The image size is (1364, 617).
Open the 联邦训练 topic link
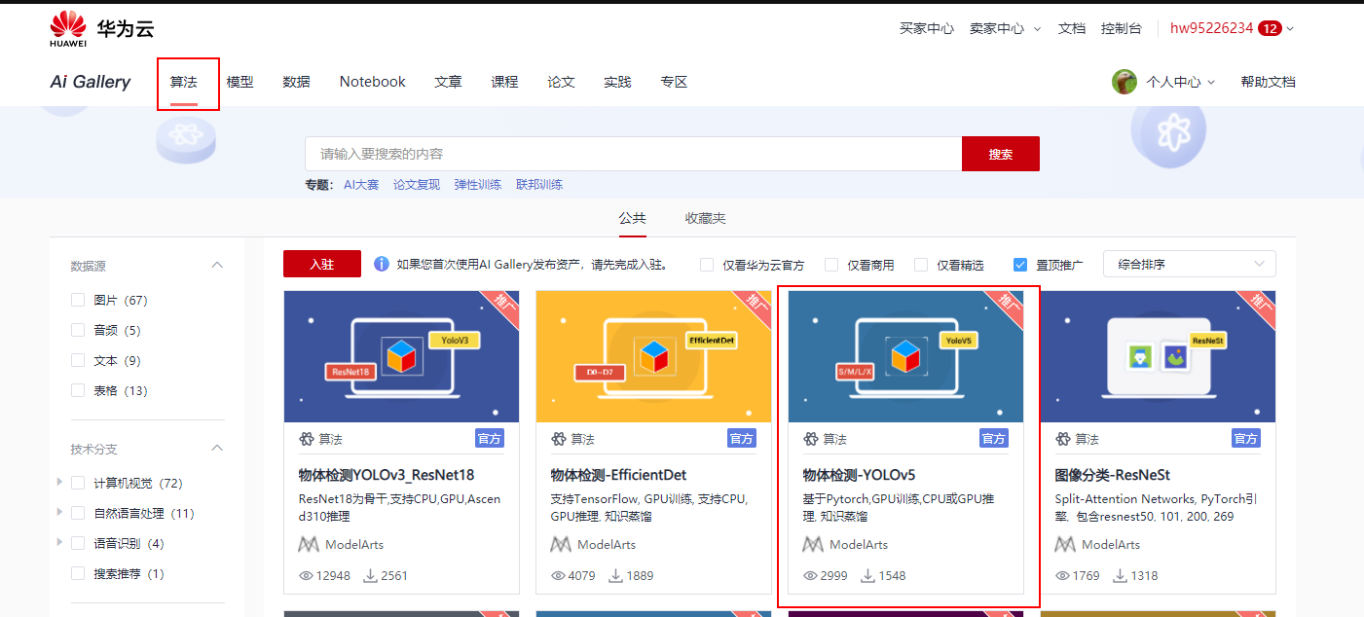539,184
